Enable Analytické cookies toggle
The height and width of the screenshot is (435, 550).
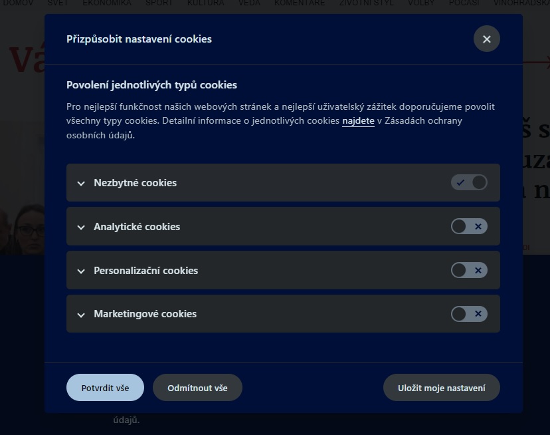pyautogui.click(x=469, y=226)
